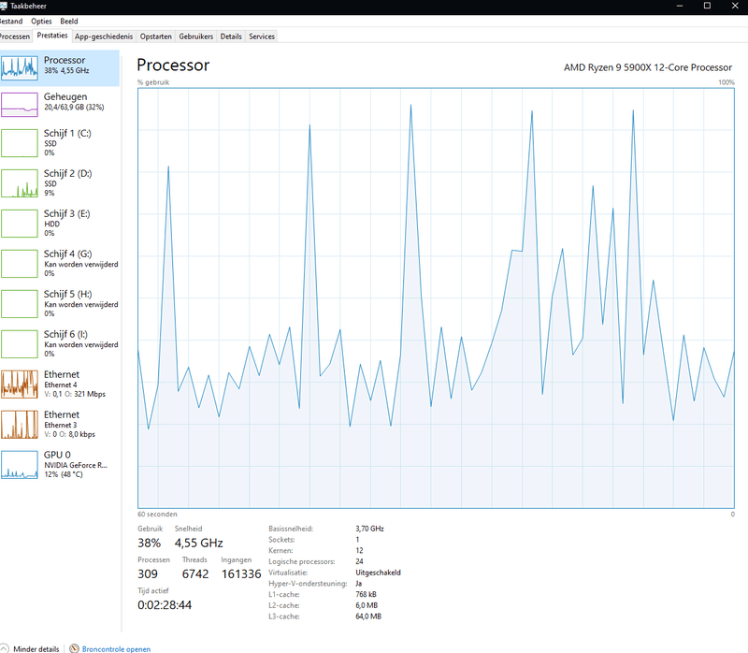
Task: Switch to the Services tab
Action: (262, 36)
